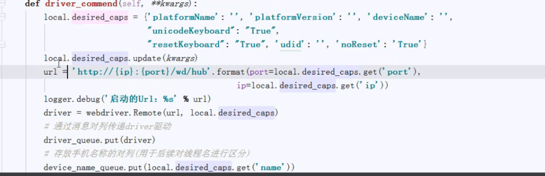Click kwargs inside the update call
This screenshot has width=545, height=176.
click(180, 59)
